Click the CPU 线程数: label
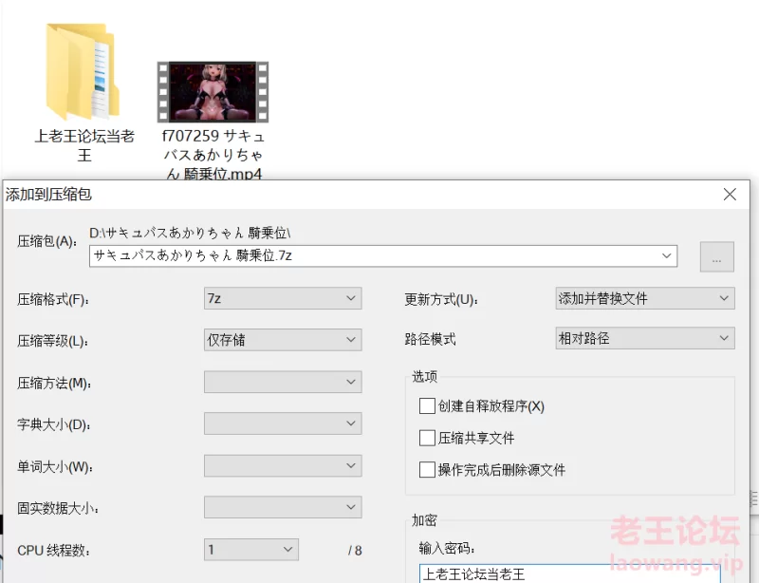This screenshot has width=759, height=583. pos(53,551)
